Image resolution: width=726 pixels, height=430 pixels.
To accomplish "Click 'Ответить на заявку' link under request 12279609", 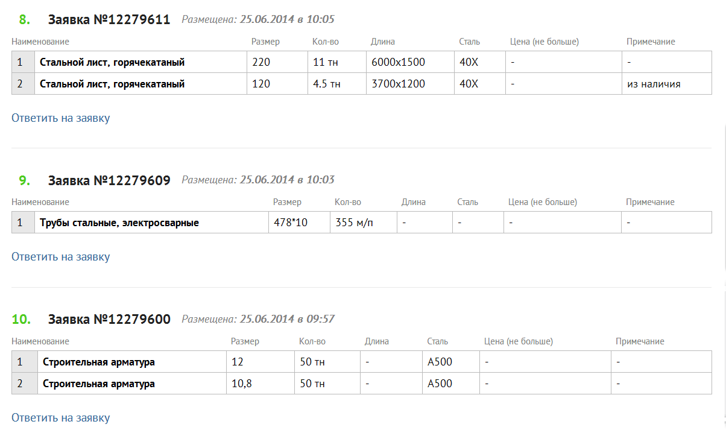I will click(60, 257).
